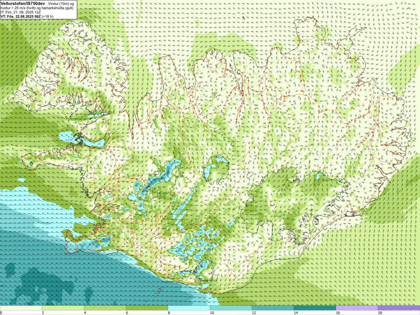Click the "2" scale label
The image size is (420, 315).
click(43, 313)
